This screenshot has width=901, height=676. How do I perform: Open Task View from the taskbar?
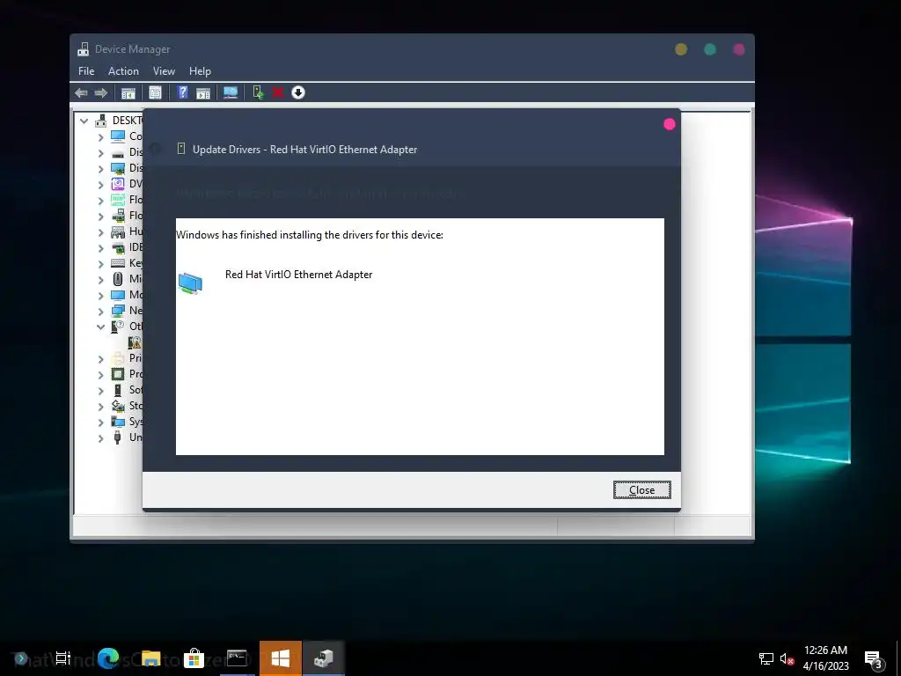click(63, 658)
